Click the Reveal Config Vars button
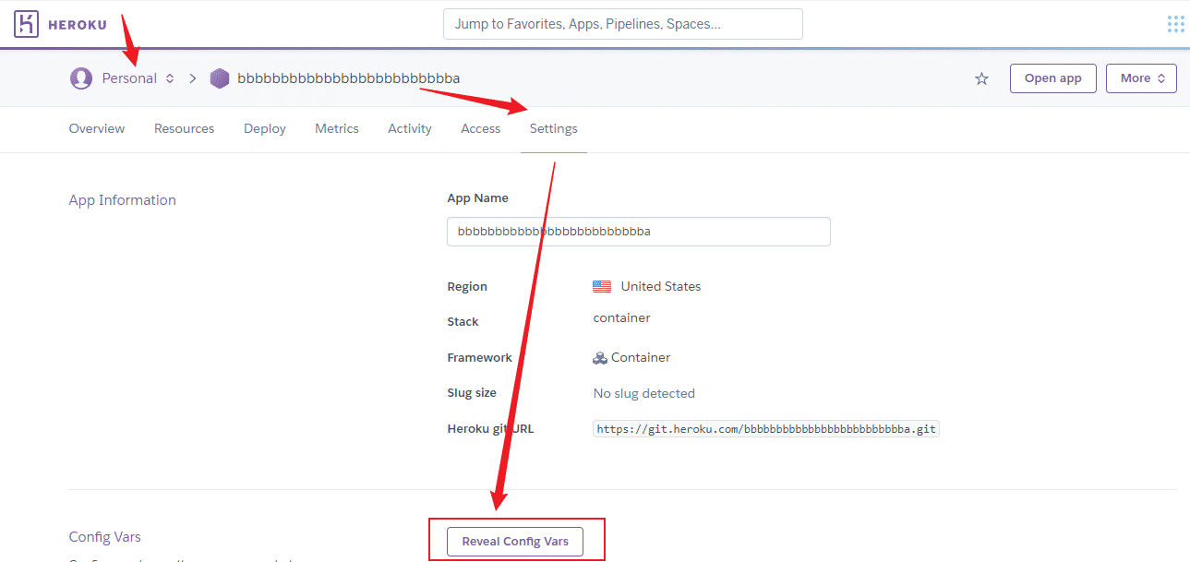The width and height of the screenshot is (1190, 562). tap(514, 541)
